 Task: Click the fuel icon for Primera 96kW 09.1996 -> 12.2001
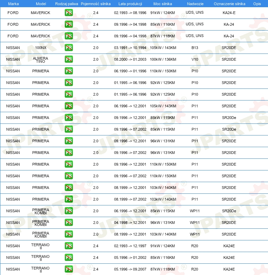click(x=69, y=141)
